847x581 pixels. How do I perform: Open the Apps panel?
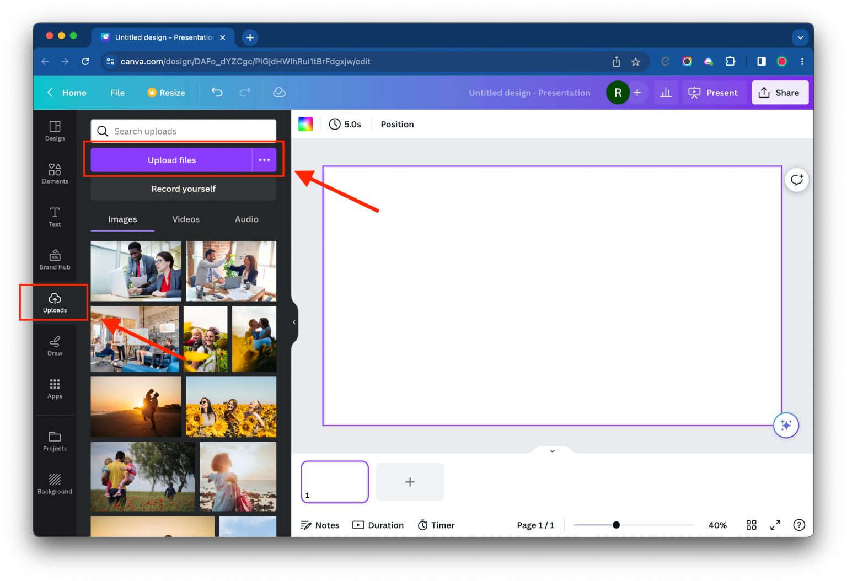[54, 389]
